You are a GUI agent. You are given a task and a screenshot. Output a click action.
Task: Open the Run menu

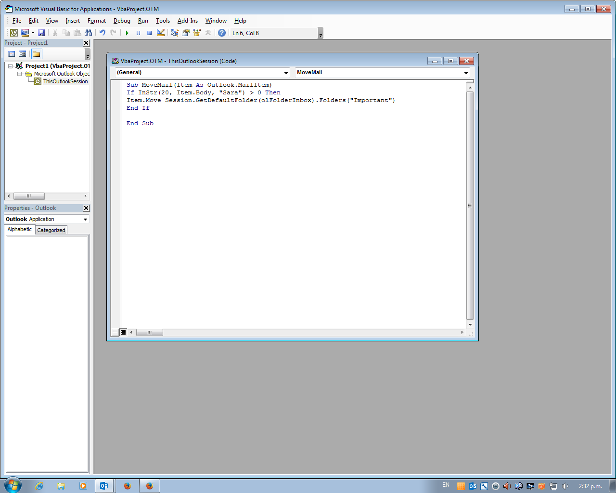(x=143, y=21)
